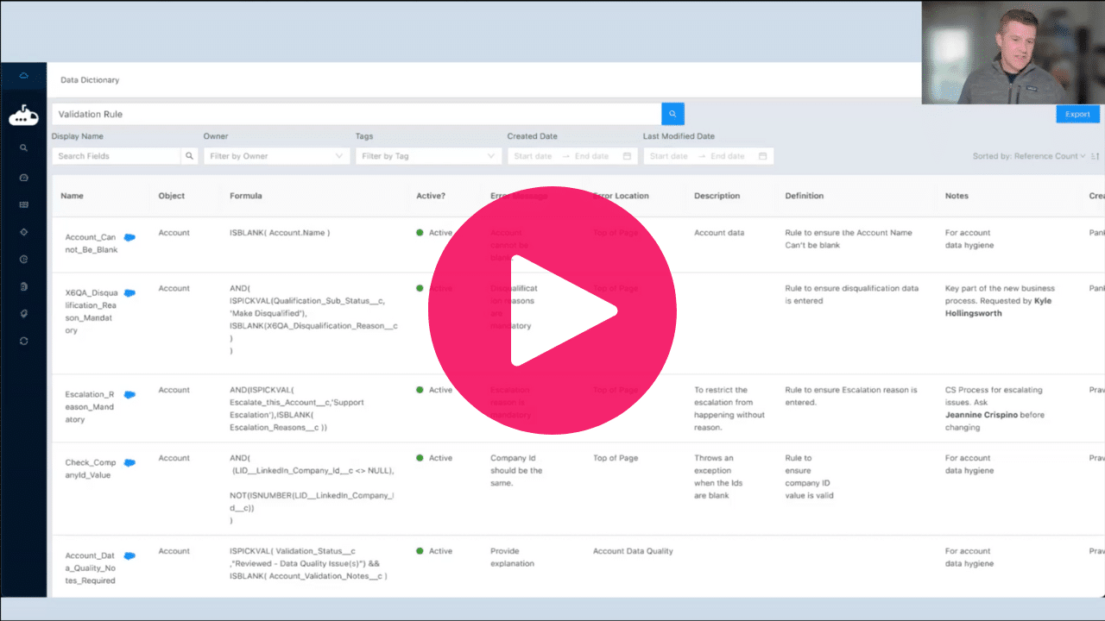
Task: Click Salesforce cloud icon next to Check_CompanyId_Value
Action: pyautogui.click(x=129, y=462)
